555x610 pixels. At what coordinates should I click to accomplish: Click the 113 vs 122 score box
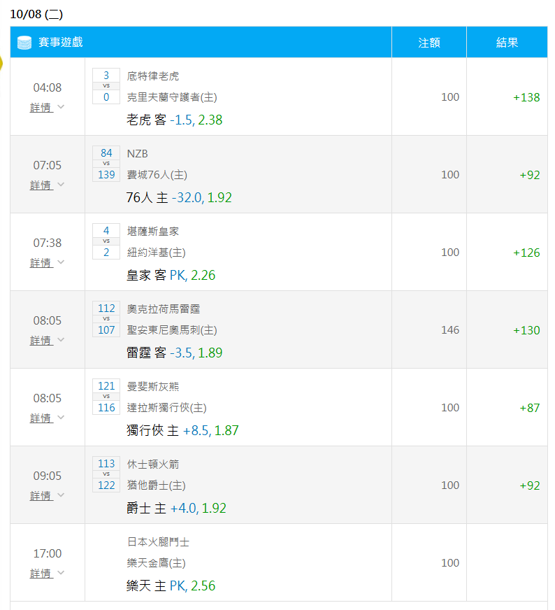[x=106, y=474]
